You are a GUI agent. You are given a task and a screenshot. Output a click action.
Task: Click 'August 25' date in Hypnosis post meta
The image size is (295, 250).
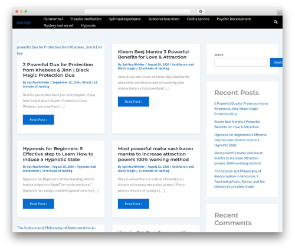[63, 167]
